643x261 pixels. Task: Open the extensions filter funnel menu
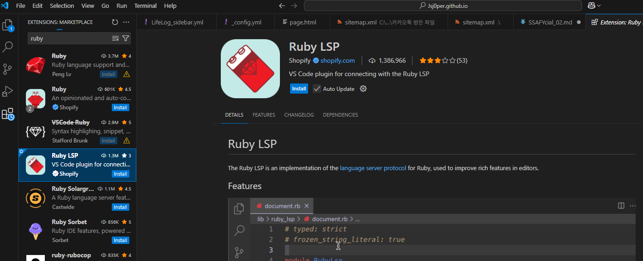tap(126, 38)
